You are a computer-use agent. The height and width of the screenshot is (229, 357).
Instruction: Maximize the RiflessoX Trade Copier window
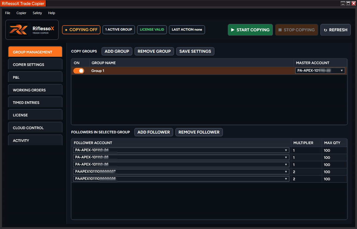click(x=348, y=3)
